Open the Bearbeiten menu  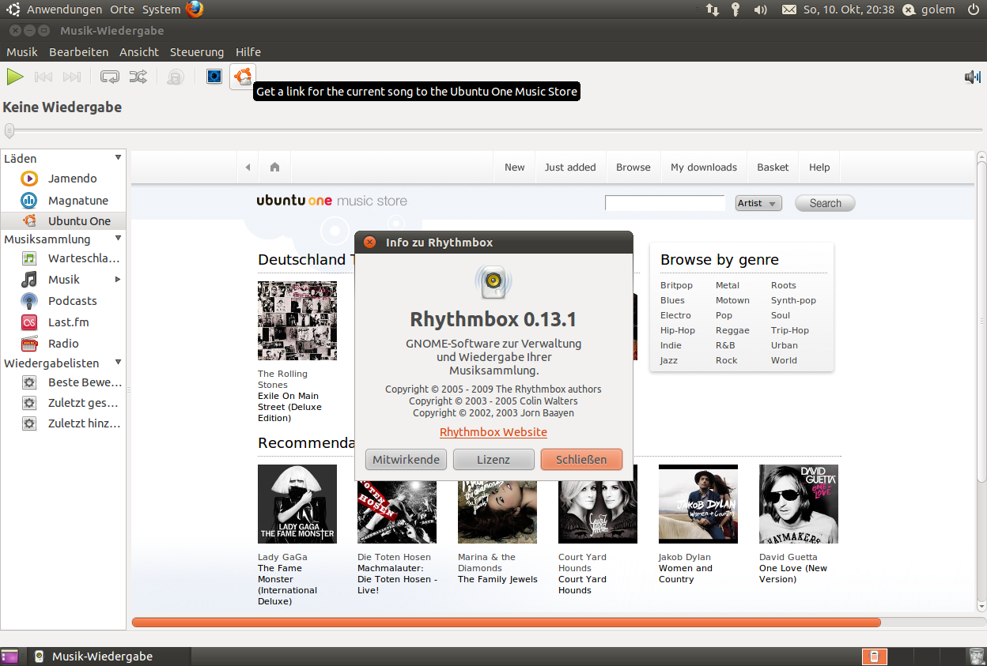(78, 52)
